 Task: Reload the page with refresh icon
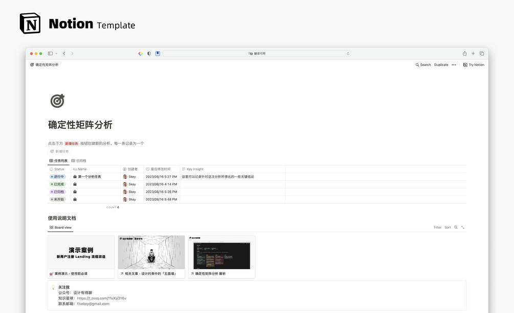pyautogui.click(x=348, y=54)
